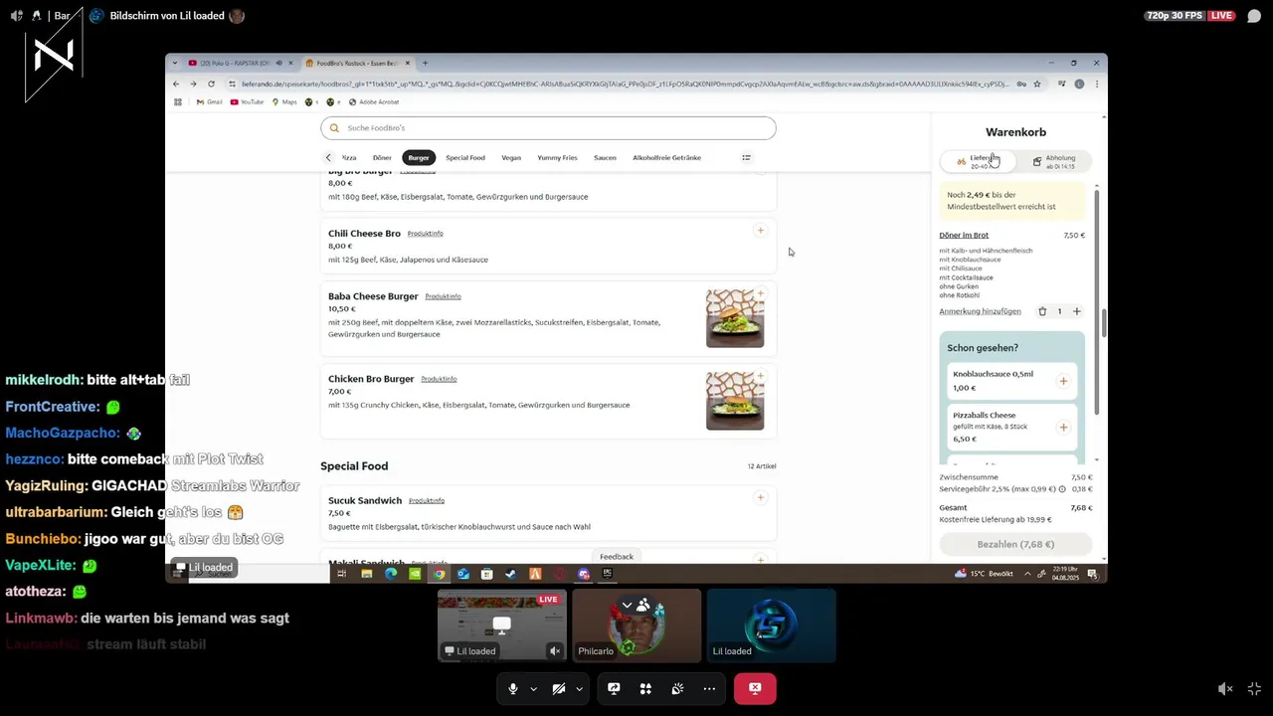Open File Explorer from the taskbar
The width and height of the screenshot is (1273, 716).
tap(366, 574)
